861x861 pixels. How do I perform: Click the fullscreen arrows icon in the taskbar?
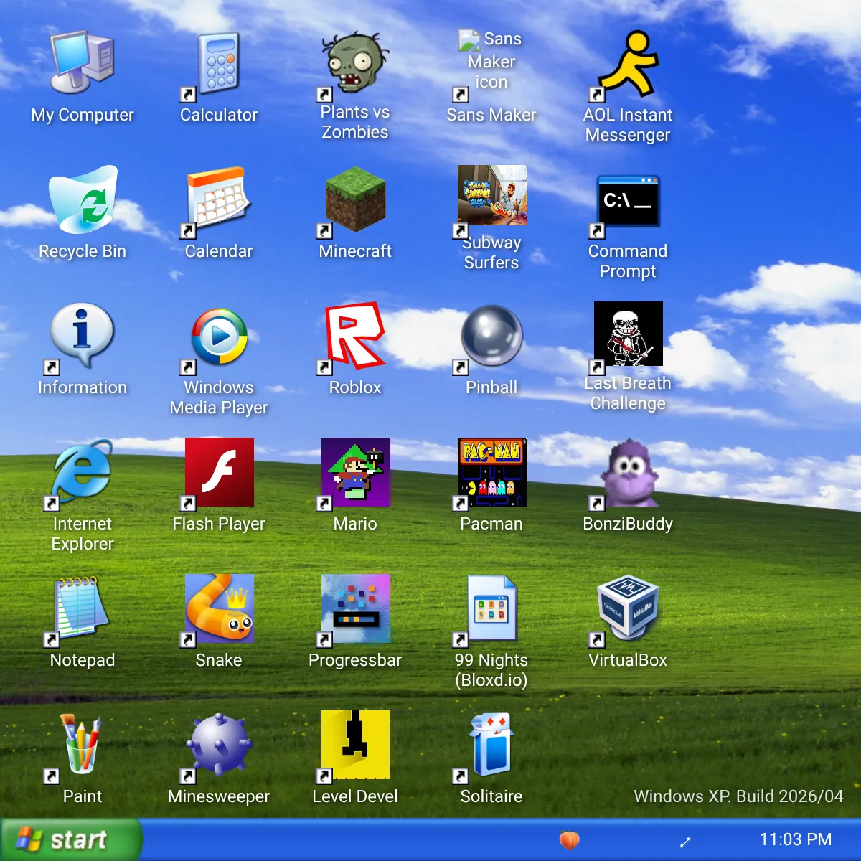click(x=685, y=842)
